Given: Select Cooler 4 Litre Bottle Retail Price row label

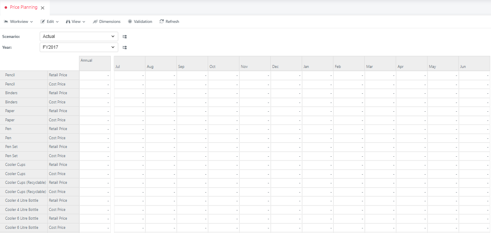Looking at the screenshot, I should 24,200.
